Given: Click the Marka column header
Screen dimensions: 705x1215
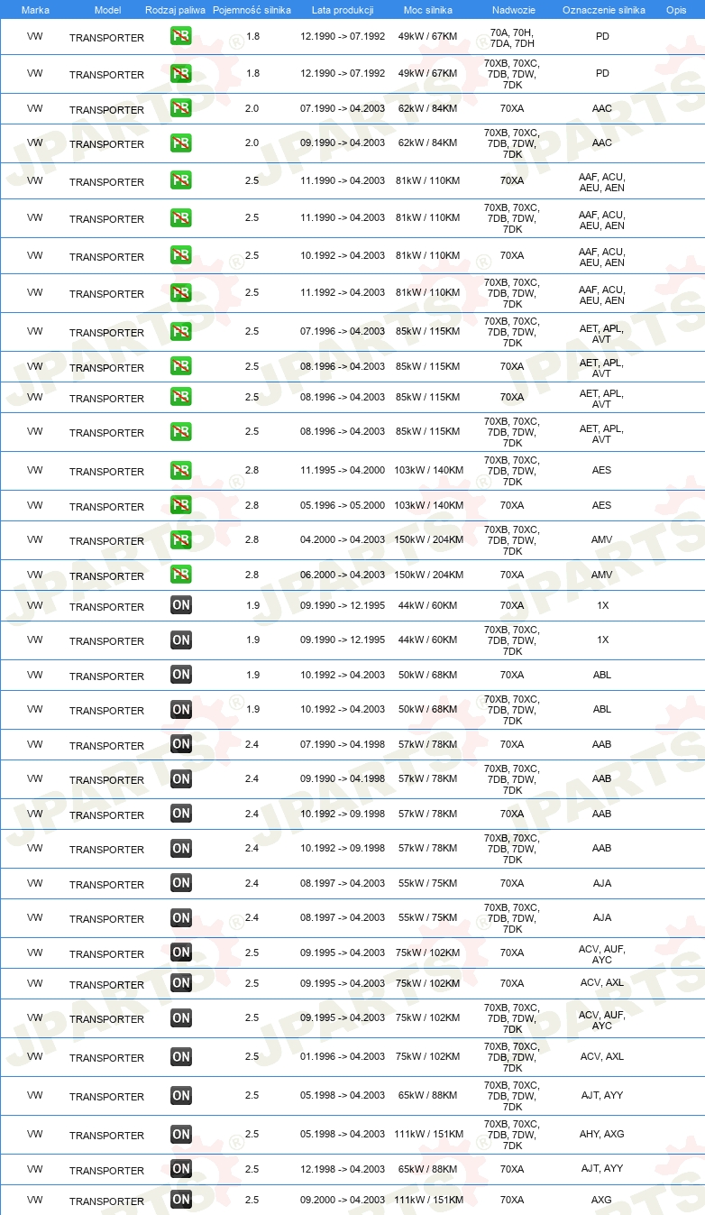Looking at the screenshot, I should click(35, 10).
